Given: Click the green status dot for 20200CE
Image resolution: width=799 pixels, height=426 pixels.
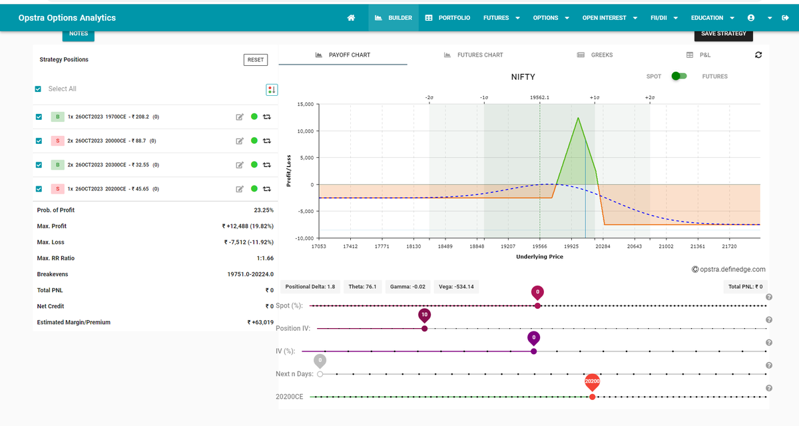Looking at the screenshot, I should point(254,189).
